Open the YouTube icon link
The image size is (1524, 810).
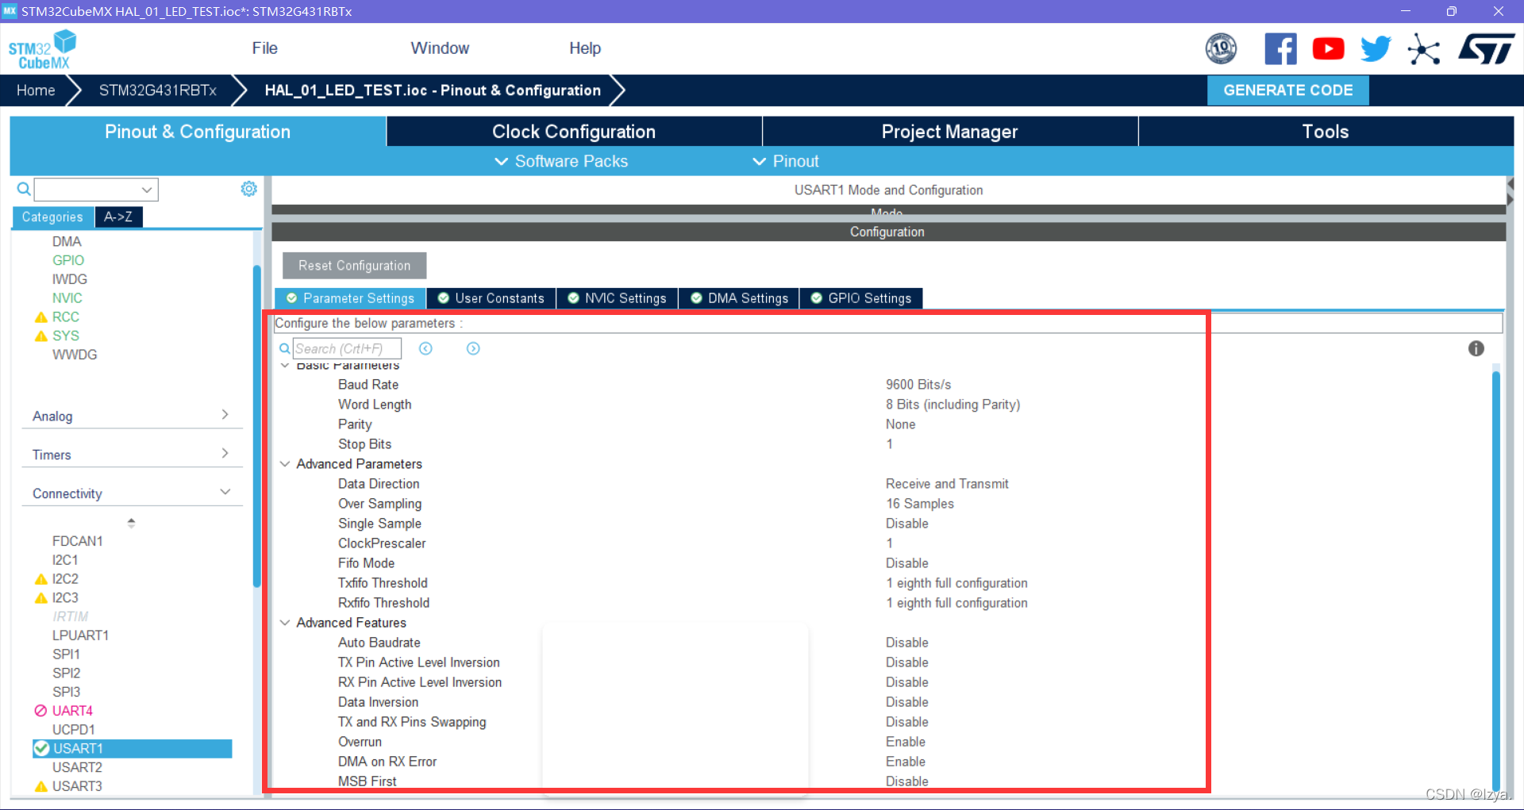coord(1328,48)
